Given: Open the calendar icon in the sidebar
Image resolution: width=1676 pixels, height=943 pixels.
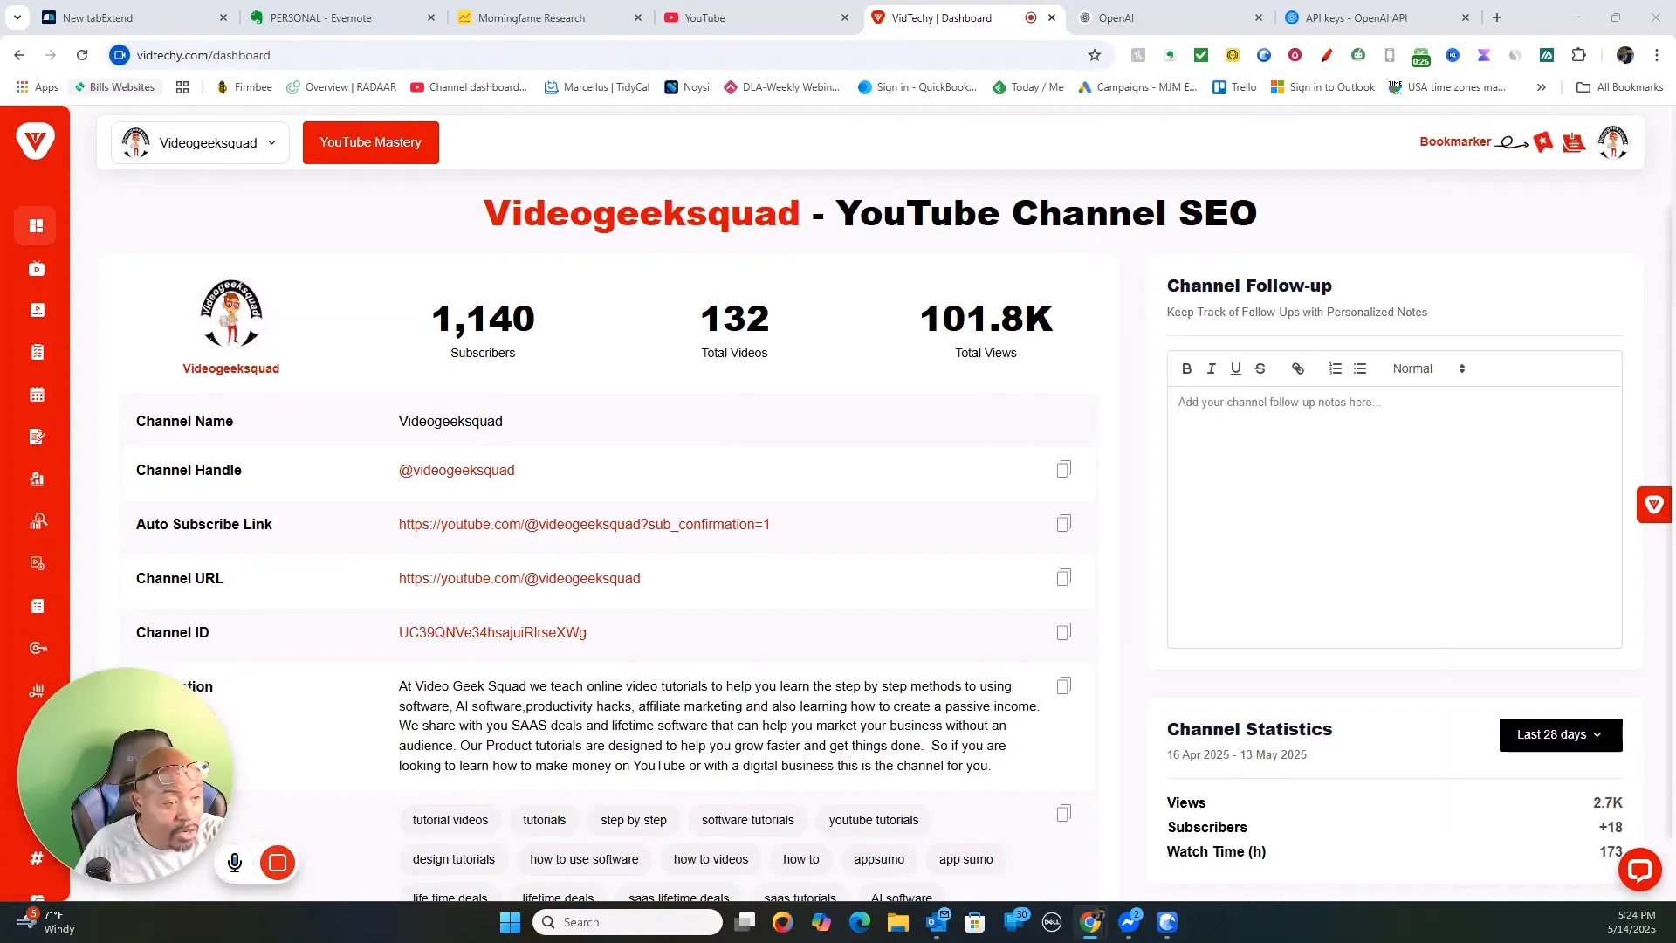Looking at the screenshot, I should coord(36,395).
